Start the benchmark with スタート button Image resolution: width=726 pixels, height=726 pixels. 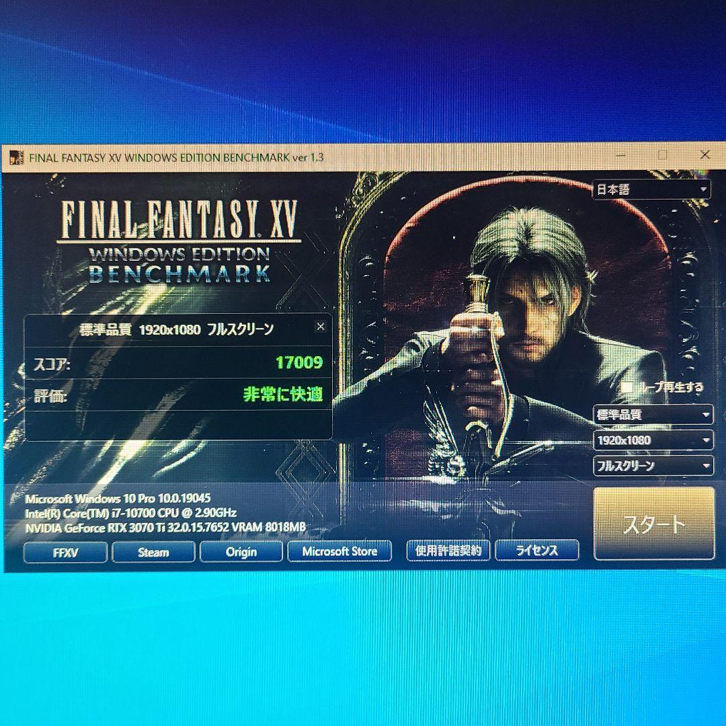pyautogui.click(x=654, y=524)
